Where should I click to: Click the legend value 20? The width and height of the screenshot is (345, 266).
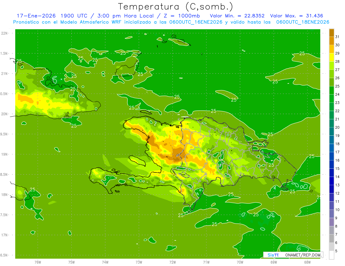337,127
